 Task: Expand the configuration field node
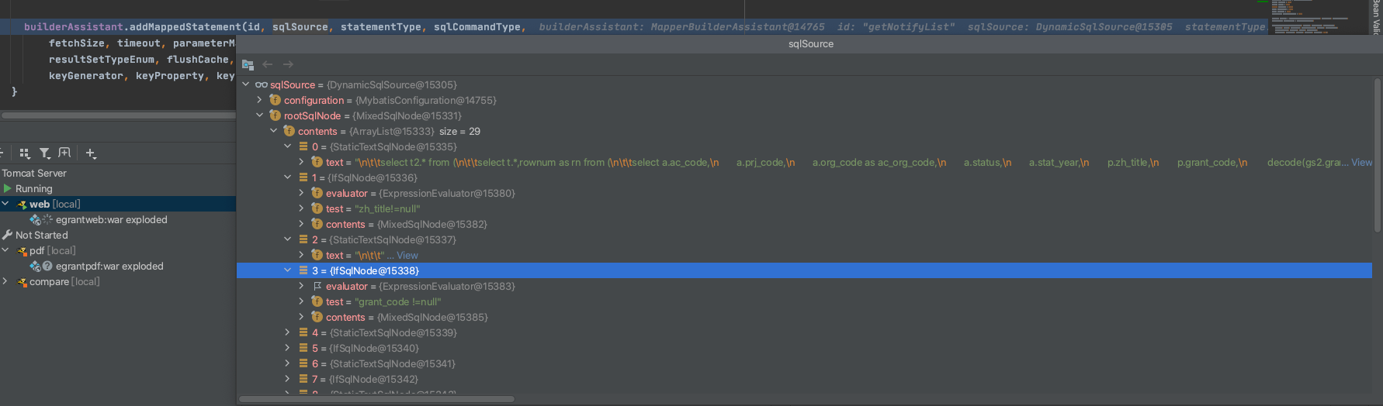tap(260, 100)
